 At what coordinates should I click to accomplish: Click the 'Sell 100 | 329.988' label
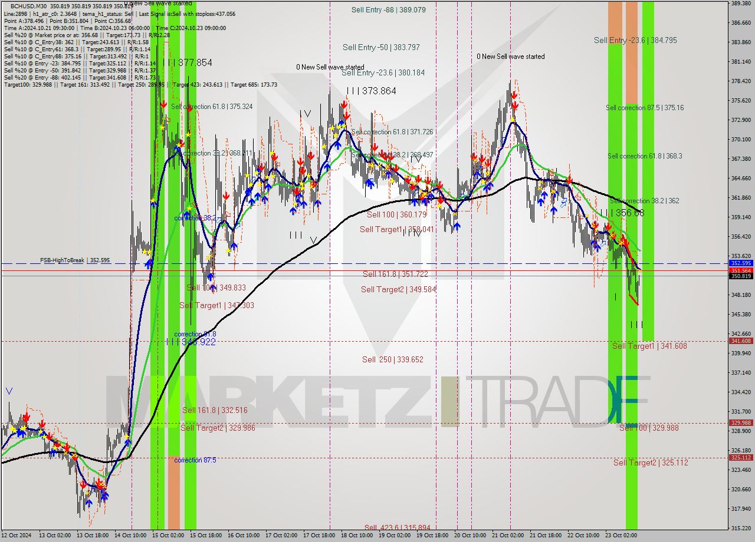click(649, 428)
